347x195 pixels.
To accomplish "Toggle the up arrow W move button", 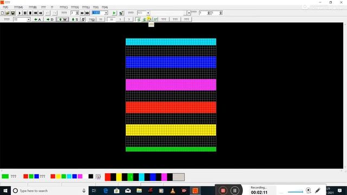I will [x=63, y=19].
